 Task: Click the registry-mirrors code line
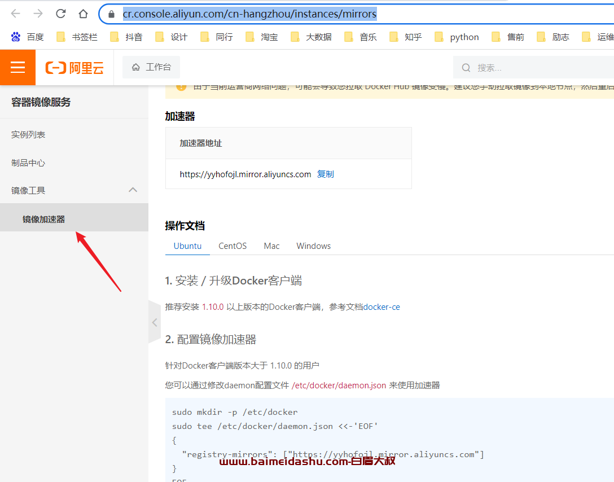[x=333, y=454]
